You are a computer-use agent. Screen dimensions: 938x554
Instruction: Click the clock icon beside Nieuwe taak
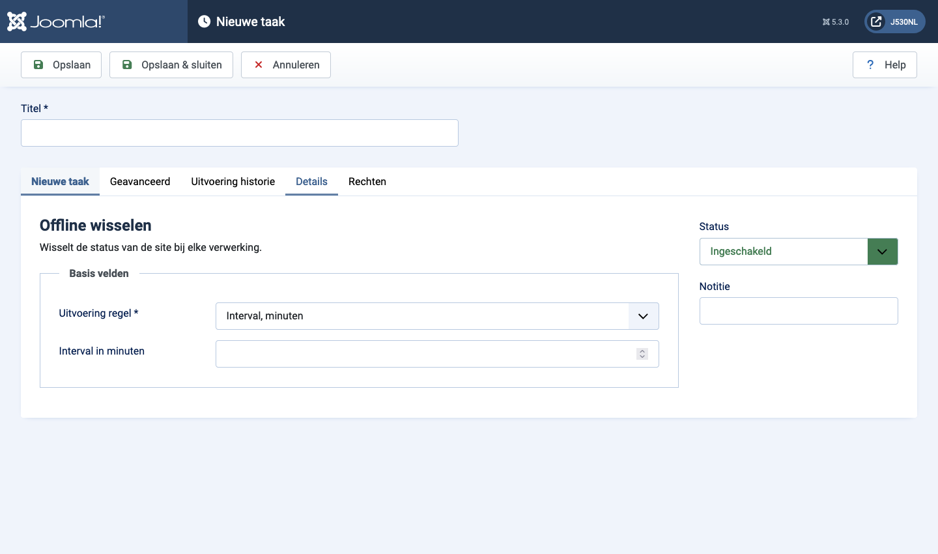click(x=204, y=22)
